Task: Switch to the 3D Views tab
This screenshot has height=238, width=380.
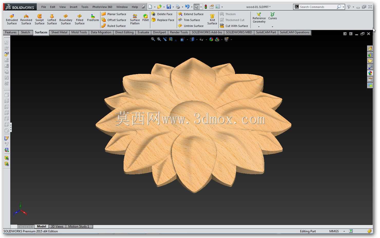Action: (57, 226)
